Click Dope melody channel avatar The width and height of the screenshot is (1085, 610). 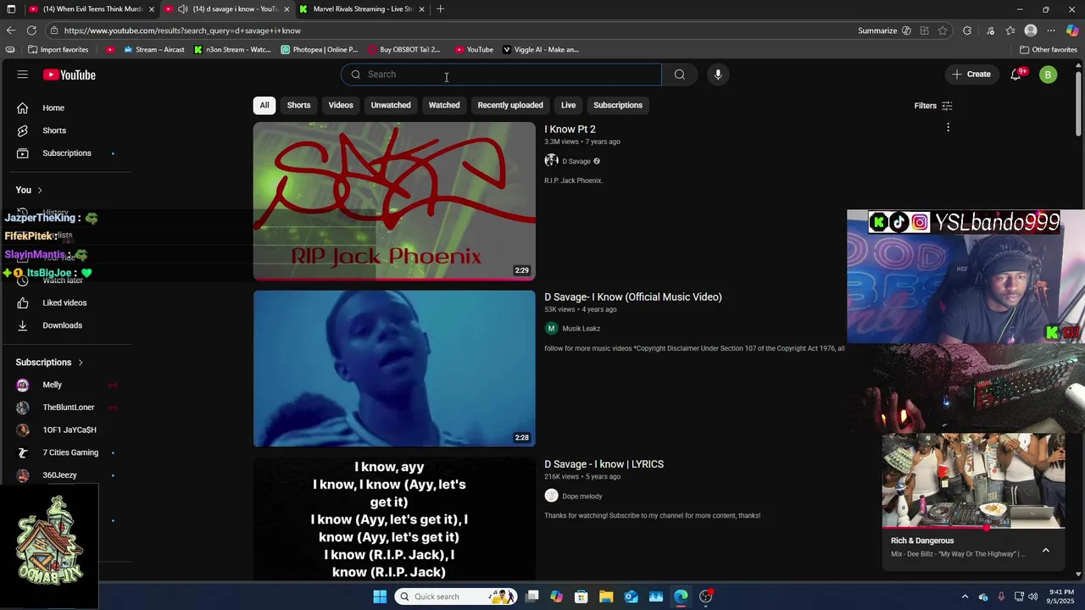pos(551,496)
